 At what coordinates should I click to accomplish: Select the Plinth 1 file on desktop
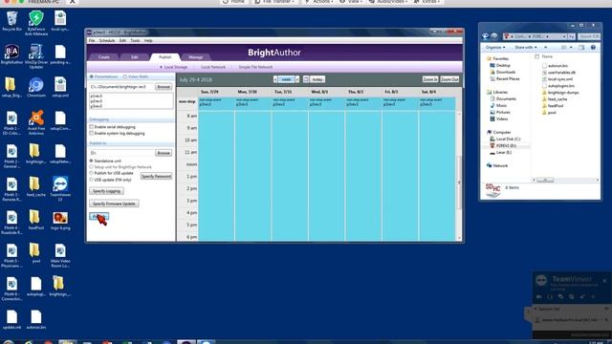click(11, 122)
